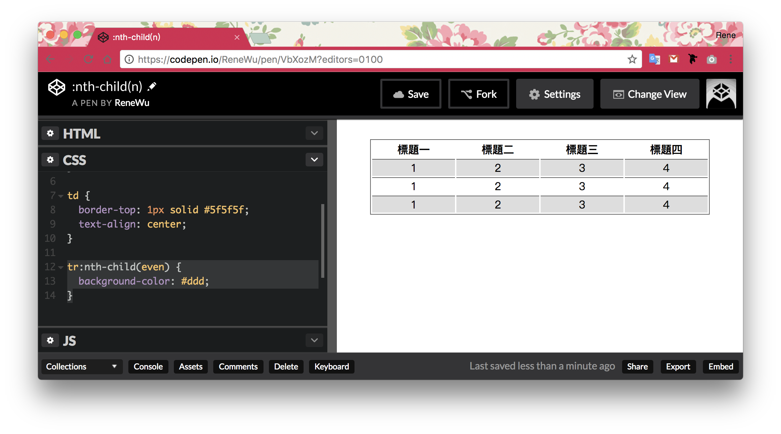The width and height of the screenshot is (781, 434).
Task: Fold the tr:nth-child rule at line 12
Action: tap(61, 267)
